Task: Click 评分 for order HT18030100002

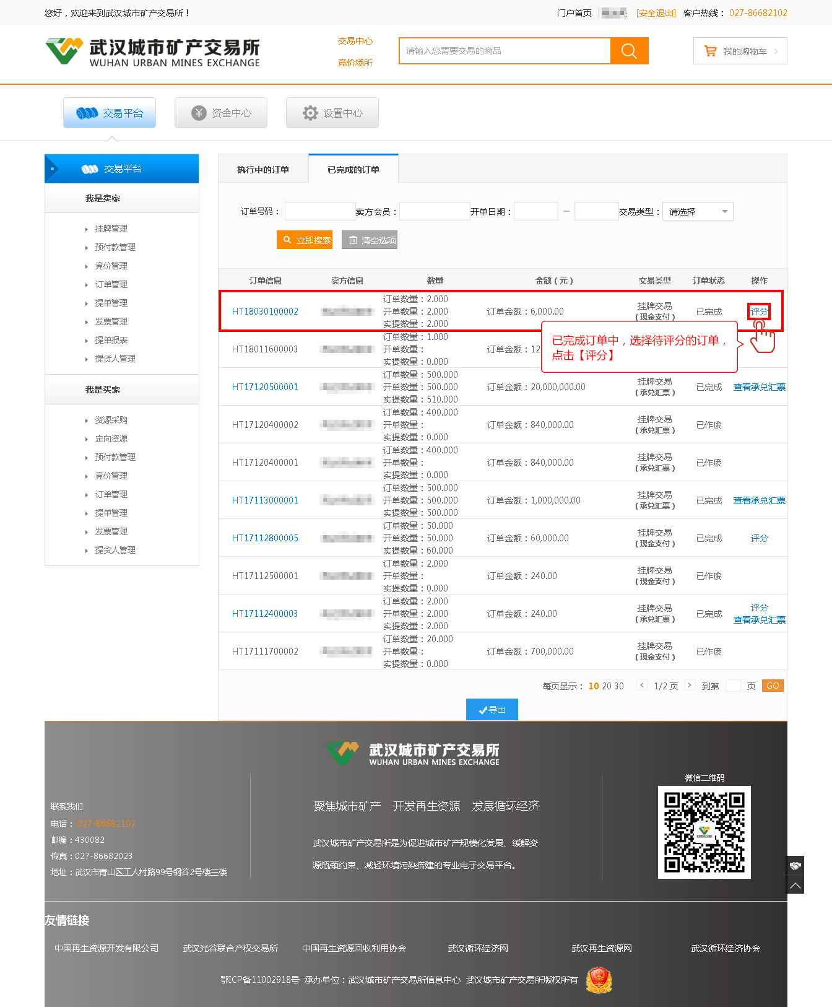Action: click(759, 312)
